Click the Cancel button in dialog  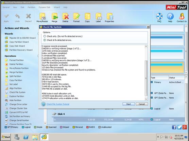(x=142, y=104)
